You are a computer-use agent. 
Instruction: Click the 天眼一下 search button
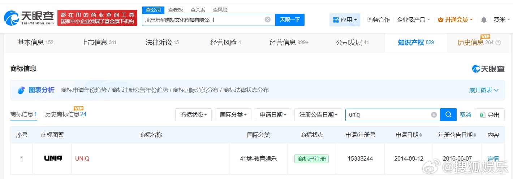(290, 19)
